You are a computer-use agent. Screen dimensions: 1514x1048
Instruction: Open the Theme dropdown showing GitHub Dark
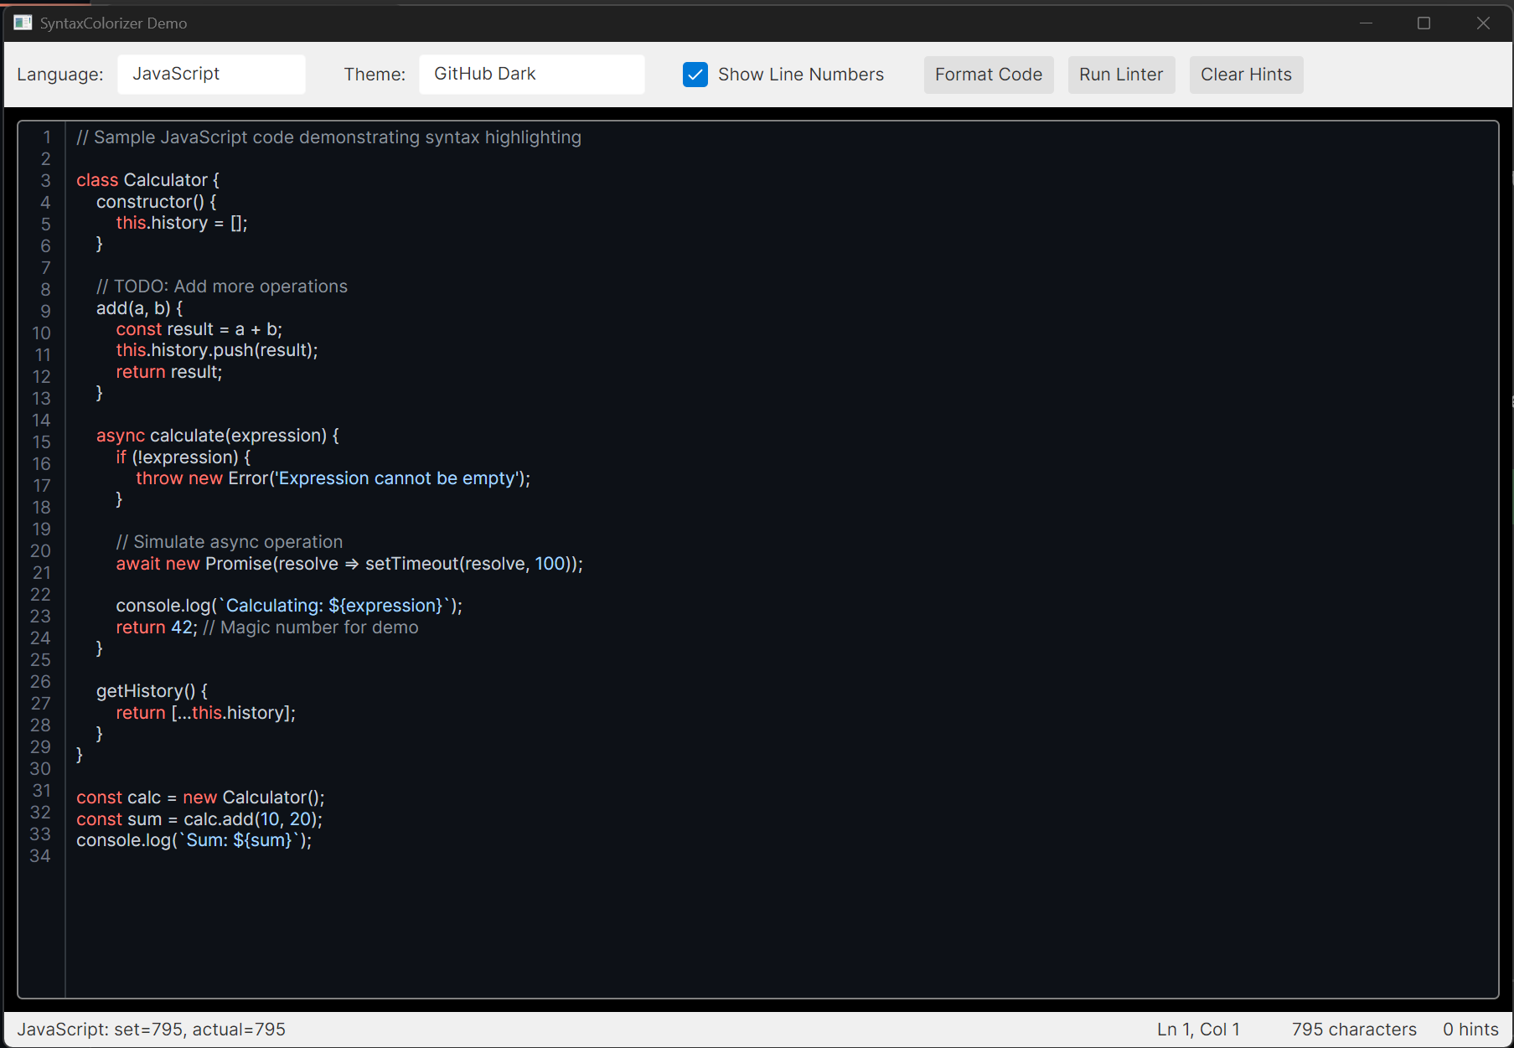pos(531,74)
